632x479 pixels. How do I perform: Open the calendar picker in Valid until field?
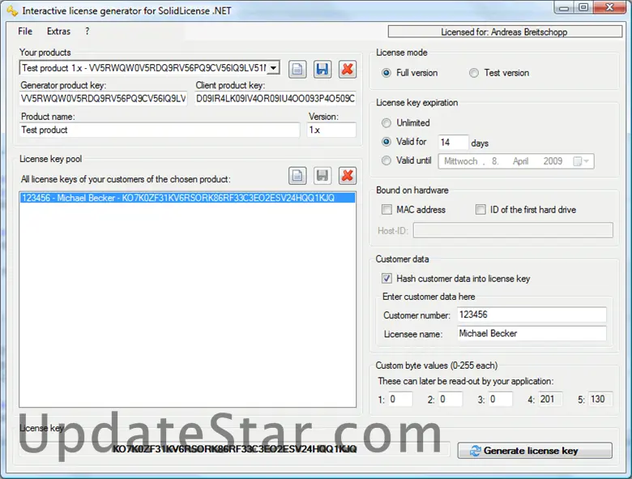pyautogui.click(x=581, y=161)
